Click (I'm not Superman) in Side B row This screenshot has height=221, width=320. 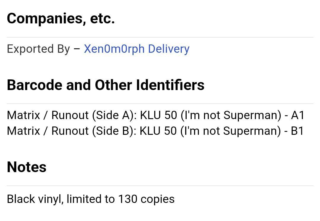click(x=231, y=131)
